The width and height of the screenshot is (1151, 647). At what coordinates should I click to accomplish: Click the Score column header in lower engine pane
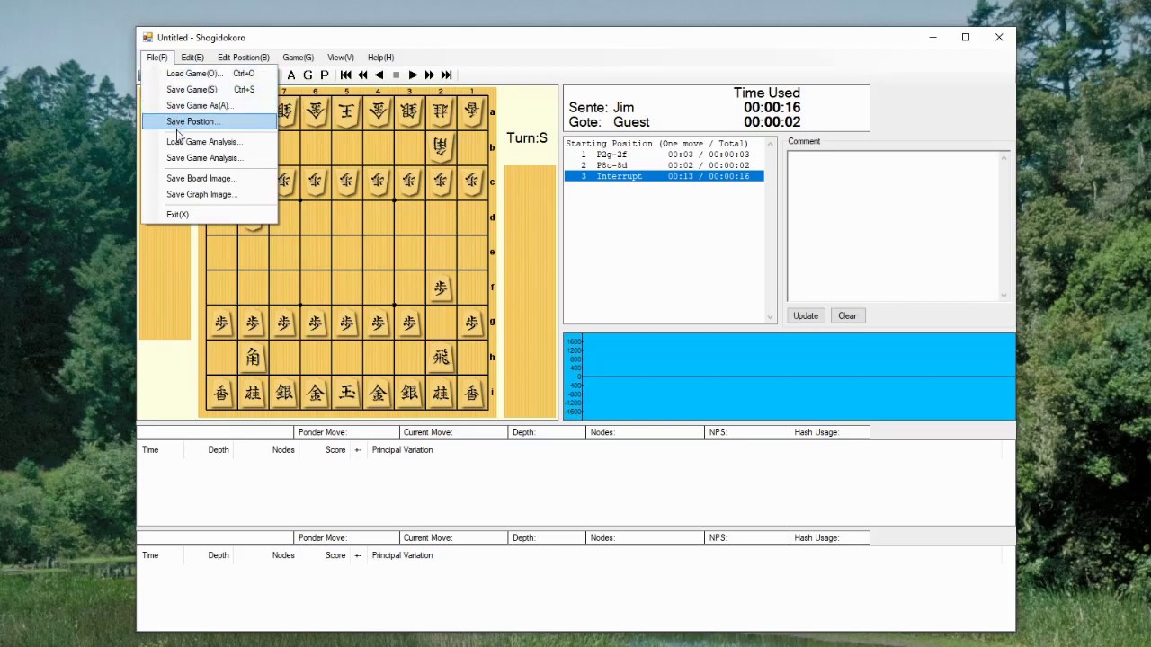point(335,555)
